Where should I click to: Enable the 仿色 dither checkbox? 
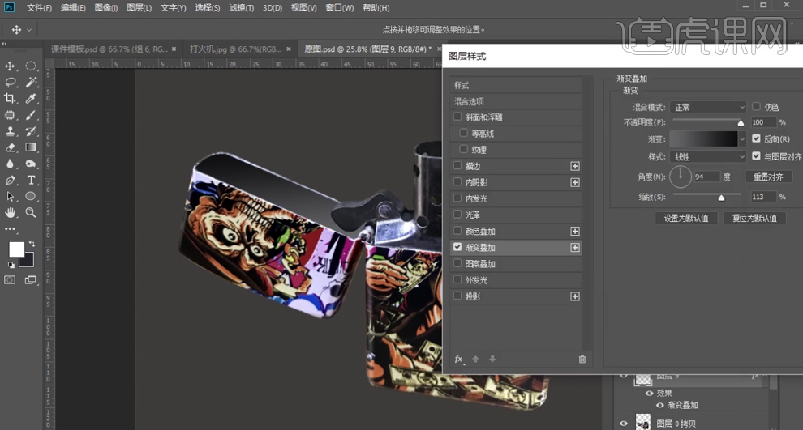(757, 107)
